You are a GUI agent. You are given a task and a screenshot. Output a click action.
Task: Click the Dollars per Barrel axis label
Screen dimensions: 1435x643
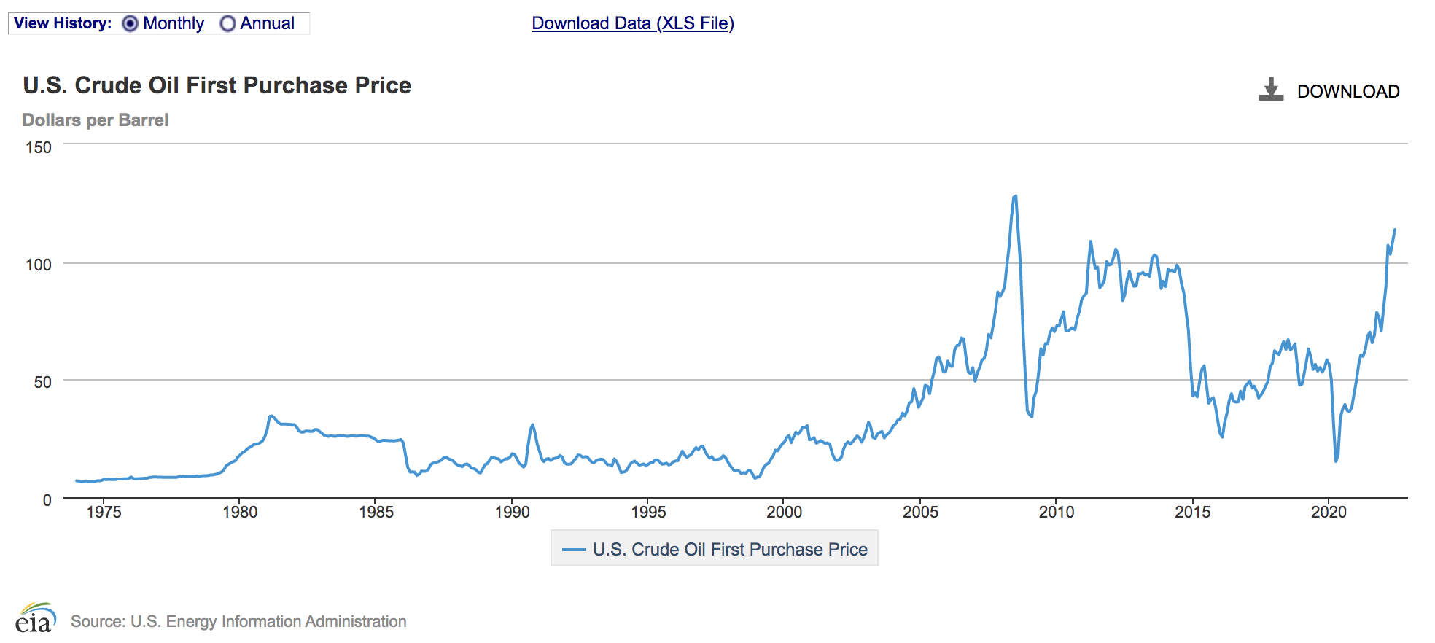[96, 120]
